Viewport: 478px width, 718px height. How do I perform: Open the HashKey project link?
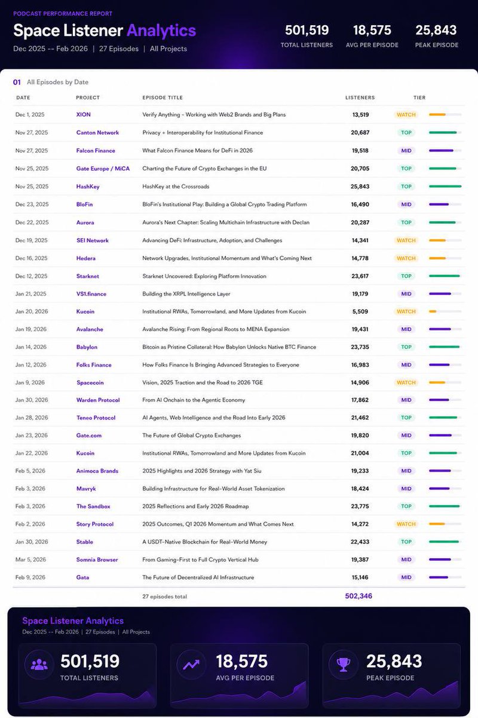point(87,186)
